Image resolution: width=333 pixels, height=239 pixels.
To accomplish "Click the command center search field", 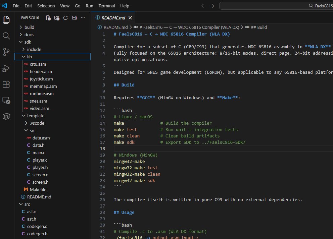I will click(276, 6).
